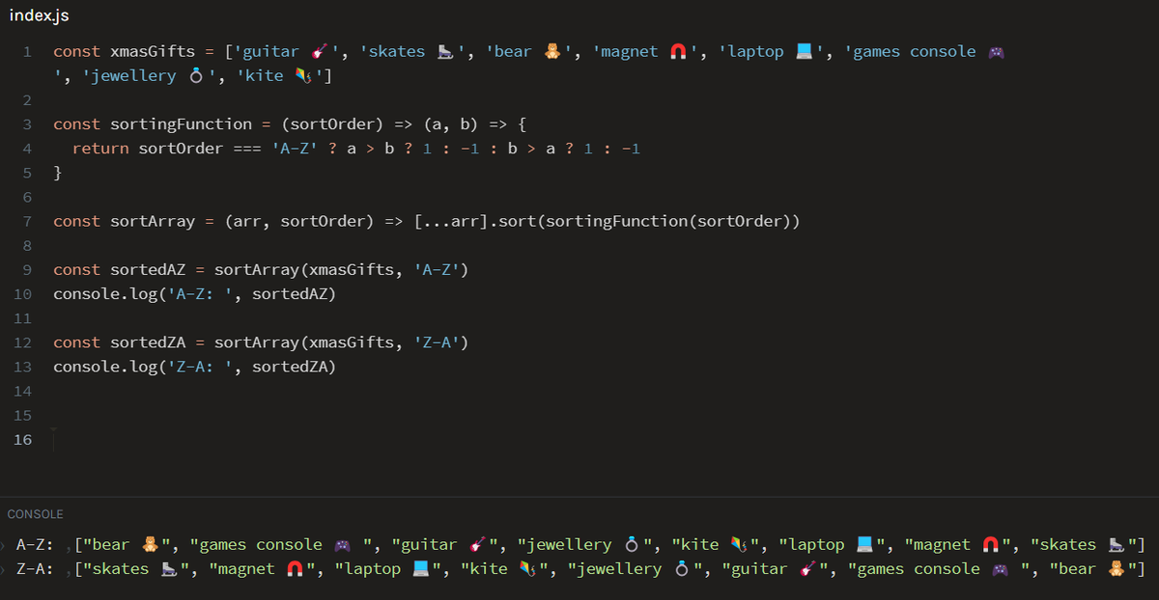Click the laptop emoji in xmasGifts
The height and width of the screenshot is (600, 1159).
[x=804, y=50]
